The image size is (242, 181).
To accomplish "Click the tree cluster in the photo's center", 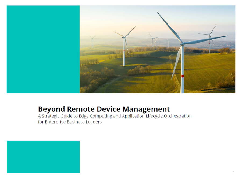I will (x=139, y=71).
